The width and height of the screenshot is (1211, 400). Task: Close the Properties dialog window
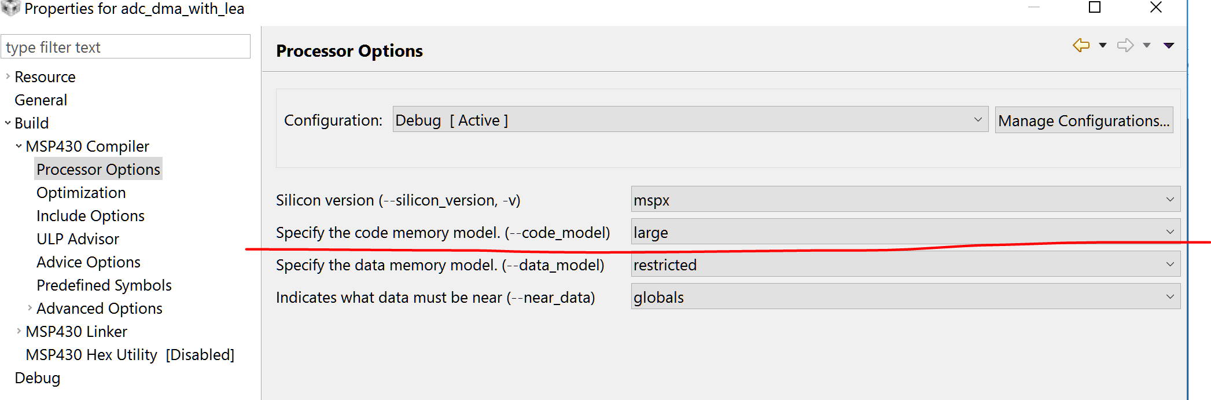tap(1156, 8)
